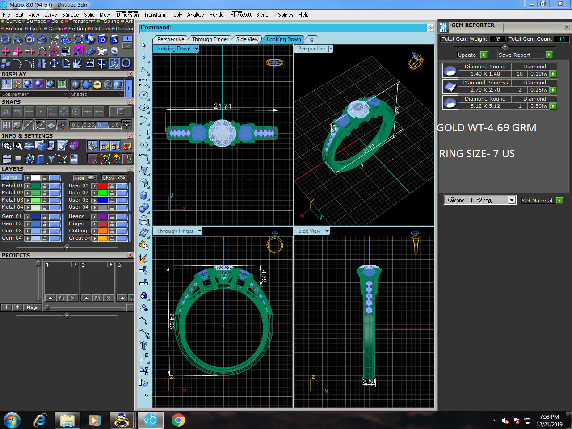Toggle lock on Gem 01 layer
The height and width of the screenshot is (429, 572).
point(45,217)
